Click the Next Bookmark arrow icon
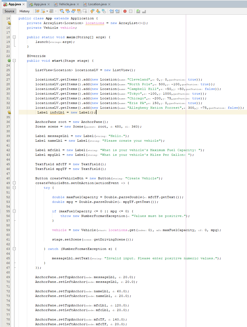247x327 pixels. click(98, 11)
